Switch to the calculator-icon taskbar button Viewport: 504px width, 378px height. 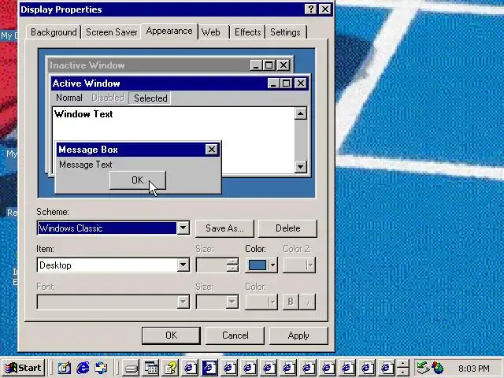[x=150, y=368]
